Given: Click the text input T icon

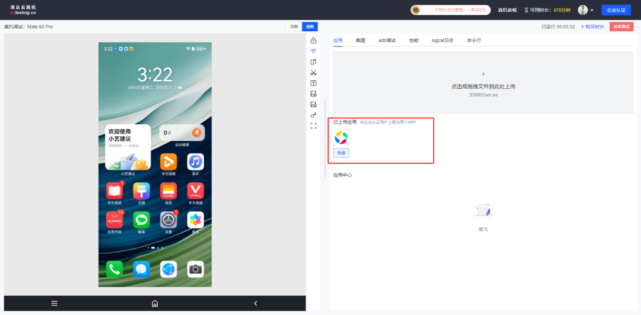Looking at the screenshot, I should coord(313,83).
